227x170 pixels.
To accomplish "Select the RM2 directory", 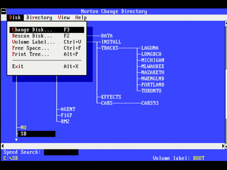I will [x=65, y=122].
